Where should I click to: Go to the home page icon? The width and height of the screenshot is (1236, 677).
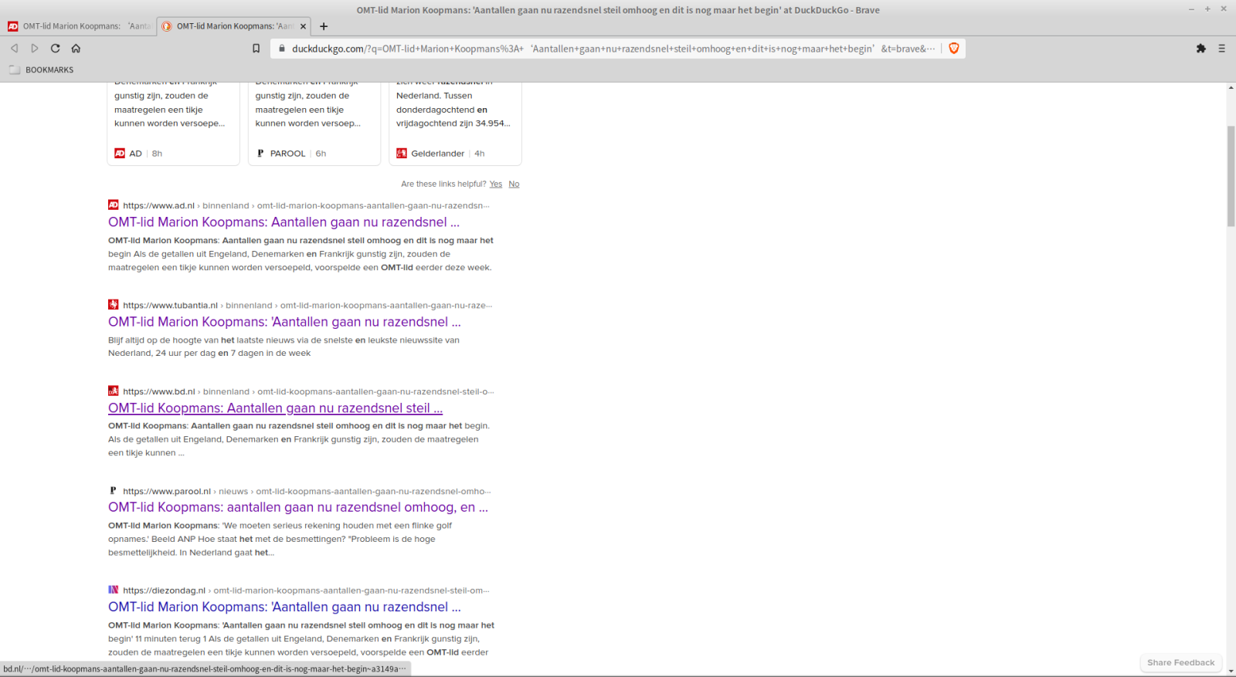[76, 48]
